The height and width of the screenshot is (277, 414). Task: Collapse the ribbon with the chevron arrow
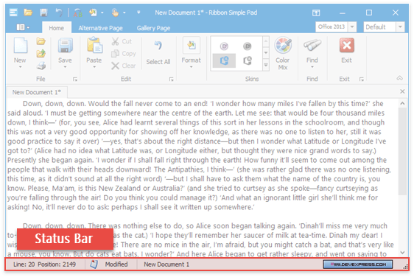click(399, 78)
